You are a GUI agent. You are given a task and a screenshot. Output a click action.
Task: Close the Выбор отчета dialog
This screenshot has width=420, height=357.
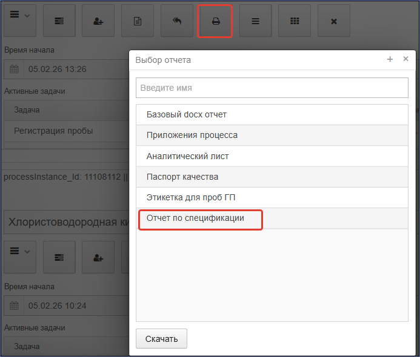tap(406, 59)
